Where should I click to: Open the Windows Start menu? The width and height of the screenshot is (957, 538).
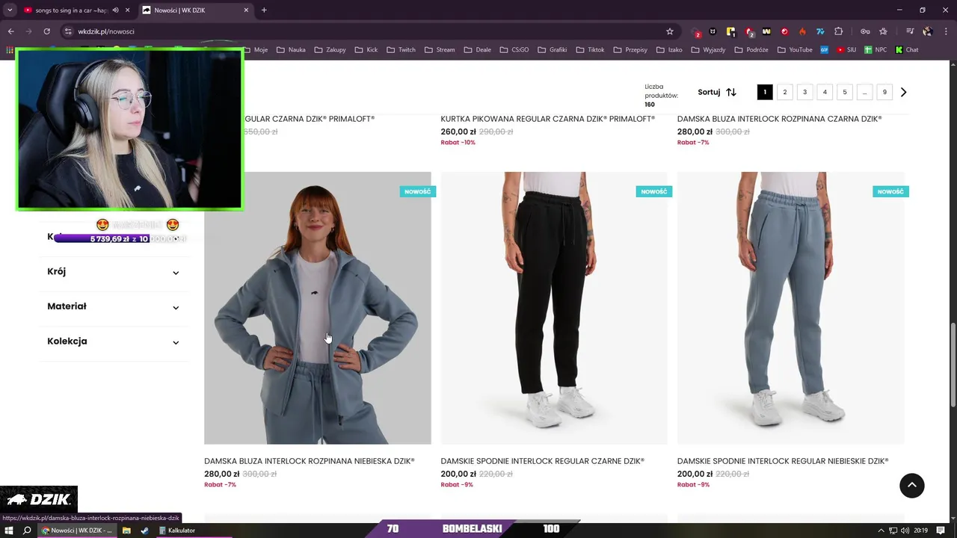click(9, 531)
